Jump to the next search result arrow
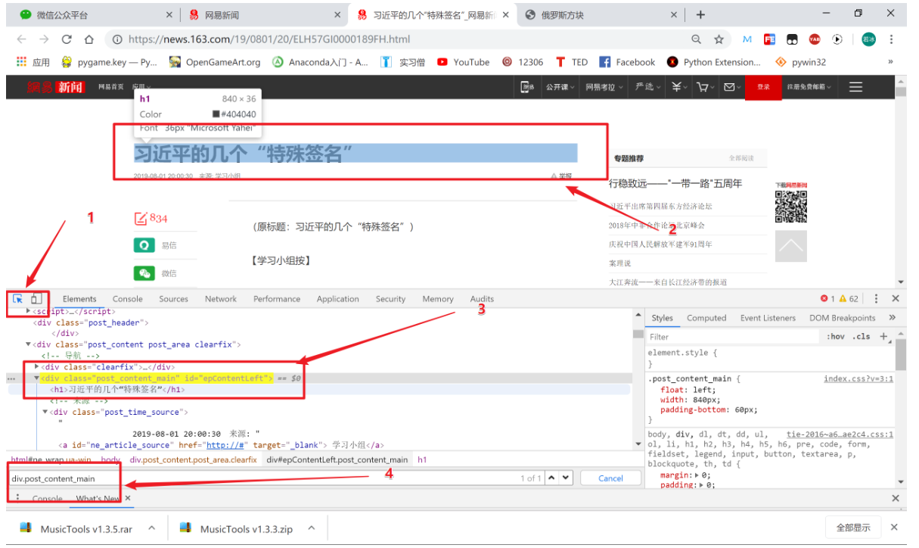The height and width of the screenshot is (548, 919). 566,478
